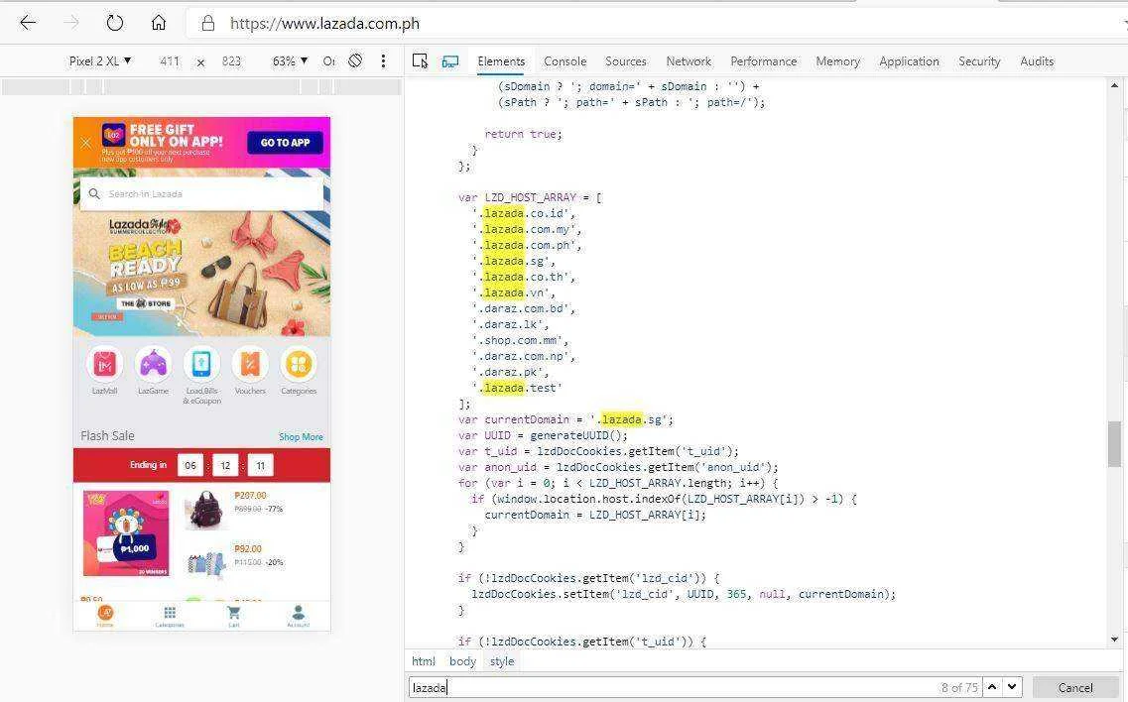This screenshot has height=702, width=1128.
Task: Click the 411 viewport width field
Action: pyautogui.click(x=170, y=61)
